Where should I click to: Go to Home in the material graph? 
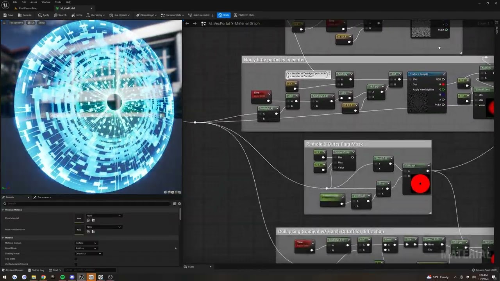pos(77,15)
